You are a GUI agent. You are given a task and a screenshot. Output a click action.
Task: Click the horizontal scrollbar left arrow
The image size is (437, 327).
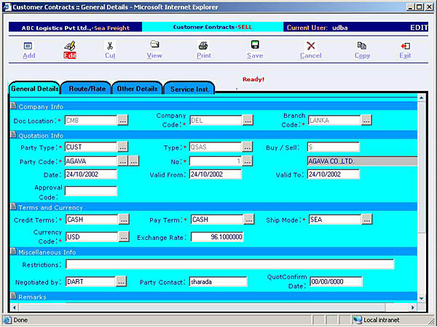(x=14, y=307)
